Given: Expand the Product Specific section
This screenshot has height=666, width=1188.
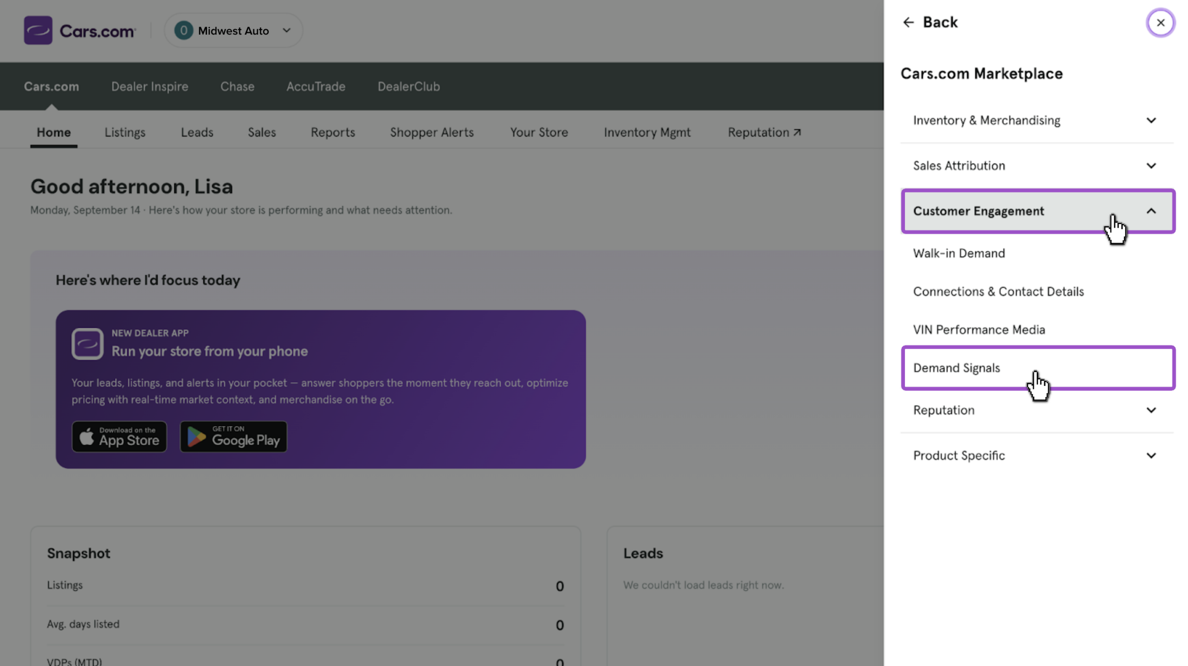Looking at the screenshot, I should [x=1037, y=455].
